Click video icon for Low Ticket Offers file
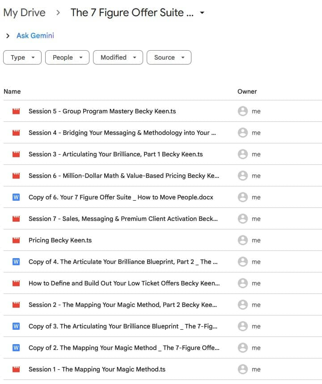This screenshot has height=384, width=322. (x=16, y=283)
